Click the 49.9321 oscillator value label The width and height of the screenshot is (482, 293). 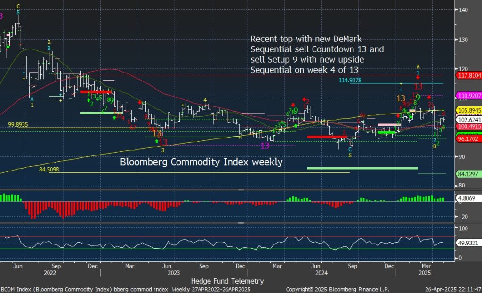468,243
